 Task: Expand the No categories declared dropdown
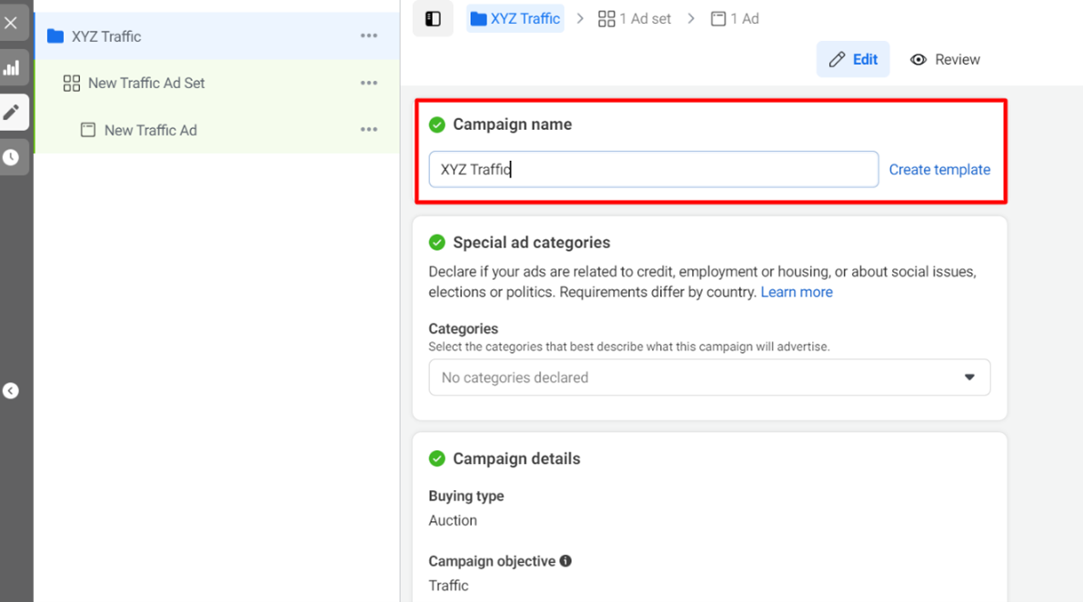click(709, 377)
